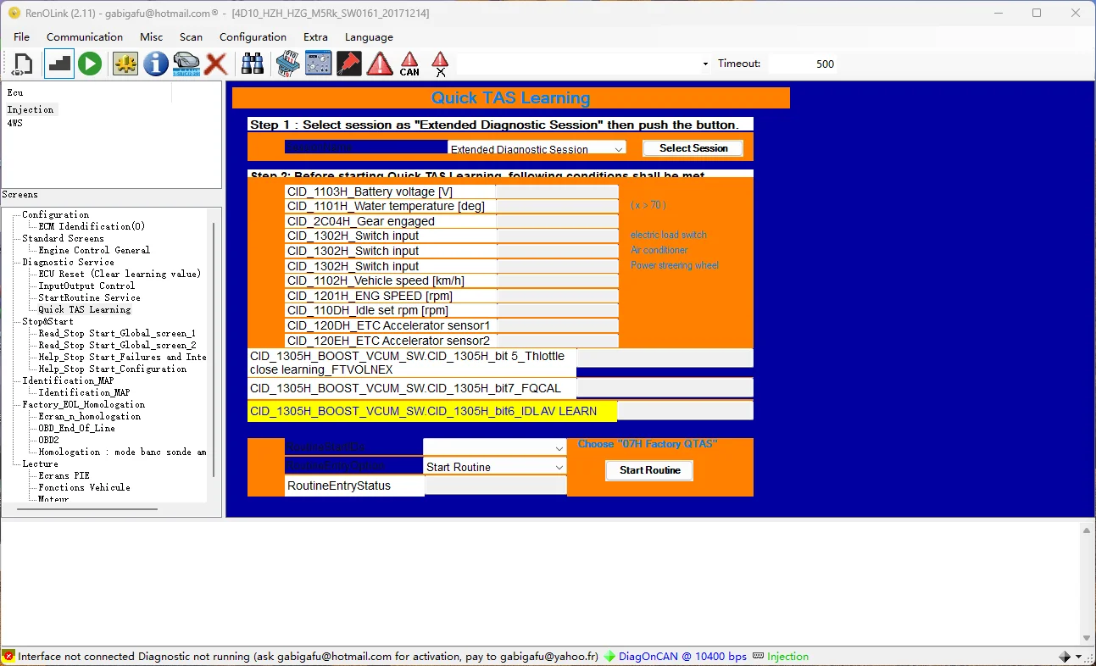The width and height of the screenshot is (1096, 666).
Task: Click the car vehicle icon
Action: (186, 64)
